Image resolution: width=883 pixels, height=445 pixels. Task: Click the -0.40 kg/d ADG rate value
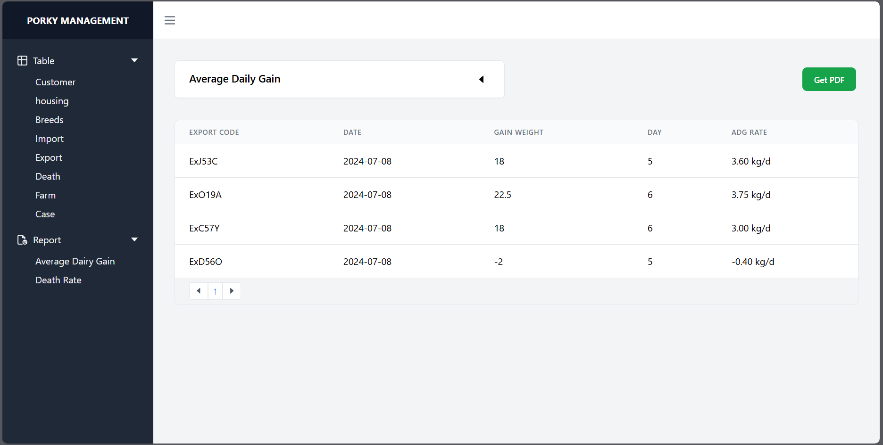[753, 262]
